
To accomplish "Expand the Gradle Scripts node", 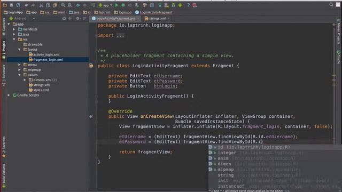I will click(x=9, y=95).
